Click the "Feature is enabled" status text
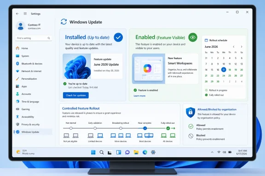This screenshot has height=176, width=265. tap(148, 90)
